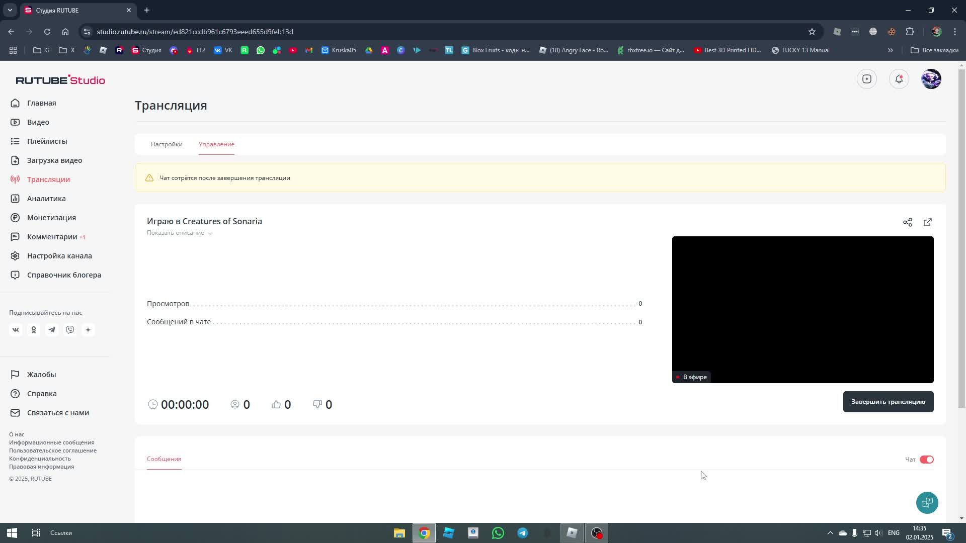
Task: Open the notifications bell
Action: click(899, 79)
